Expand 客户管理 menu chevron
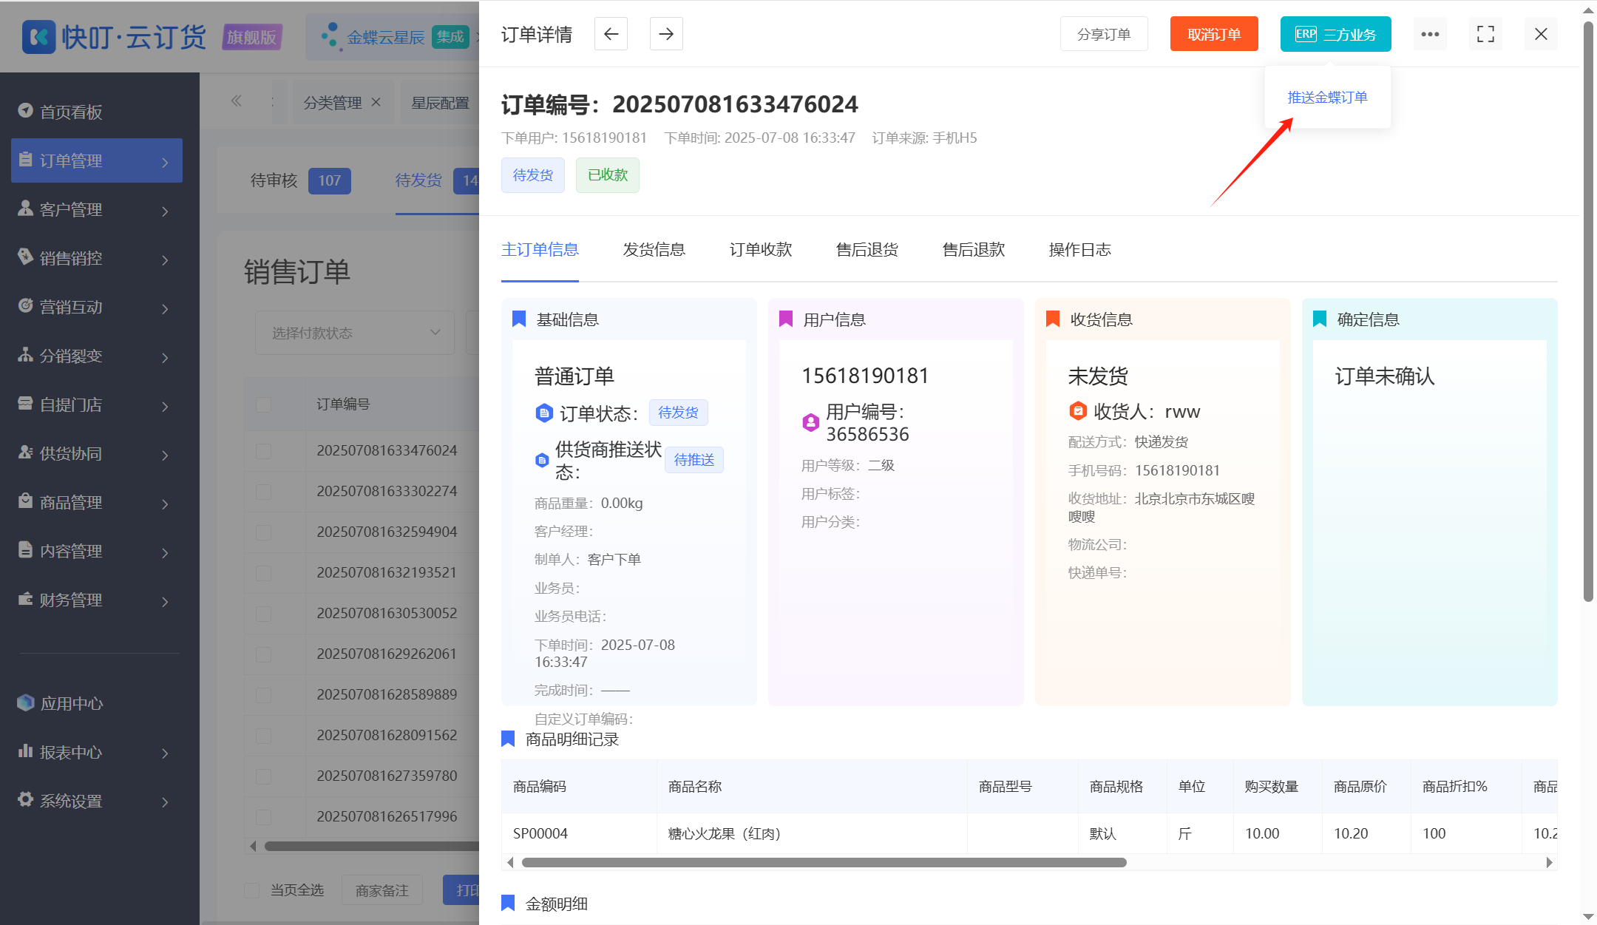 point(166,211)
